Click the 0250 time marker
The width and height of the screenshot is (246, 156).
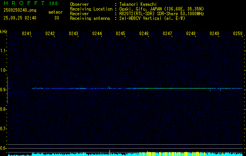tap(238, 34)
